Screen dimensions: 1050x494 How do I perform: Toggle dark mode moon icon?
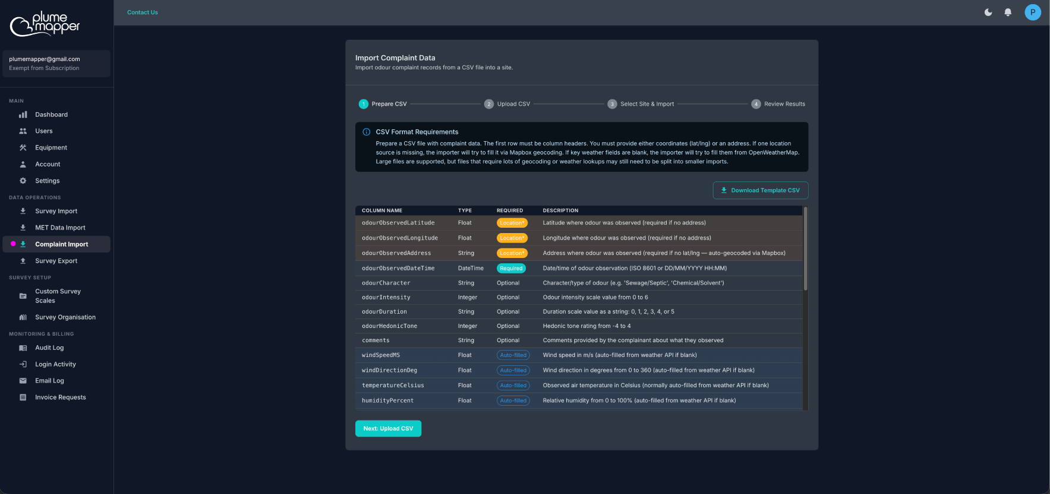[988, 12]
